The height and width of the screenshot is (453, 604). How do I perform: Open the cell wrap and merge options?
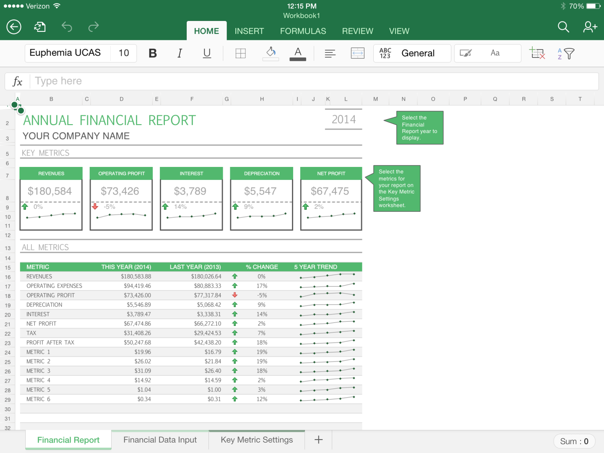(357, 53)
